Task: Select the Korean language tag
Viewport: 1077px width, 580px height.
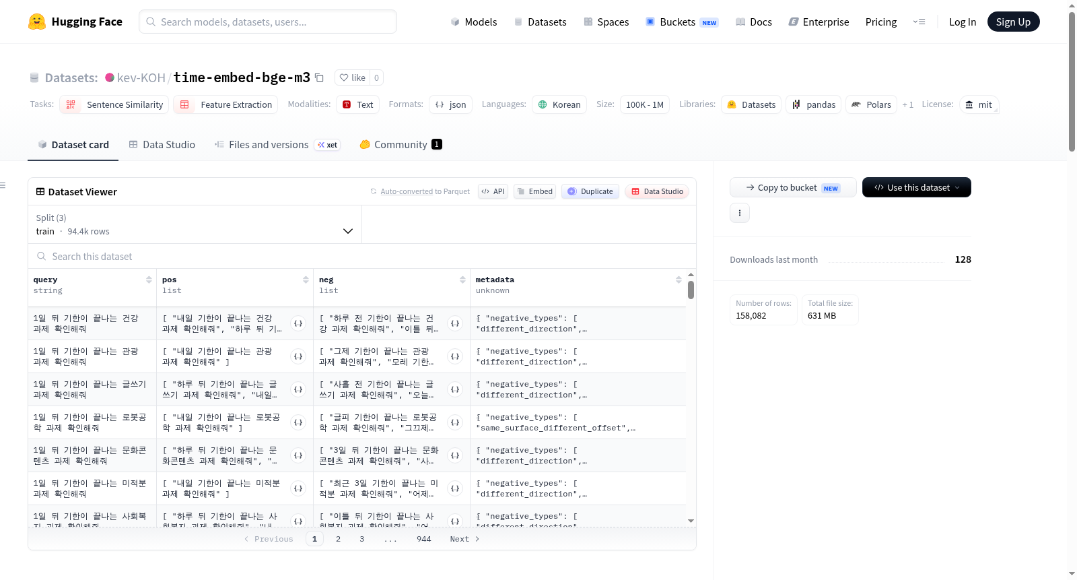Action: [x=559, y=104]
